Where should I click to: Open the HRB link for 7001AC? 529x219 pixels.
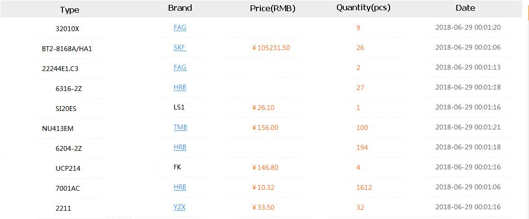(x=180, y=187)
